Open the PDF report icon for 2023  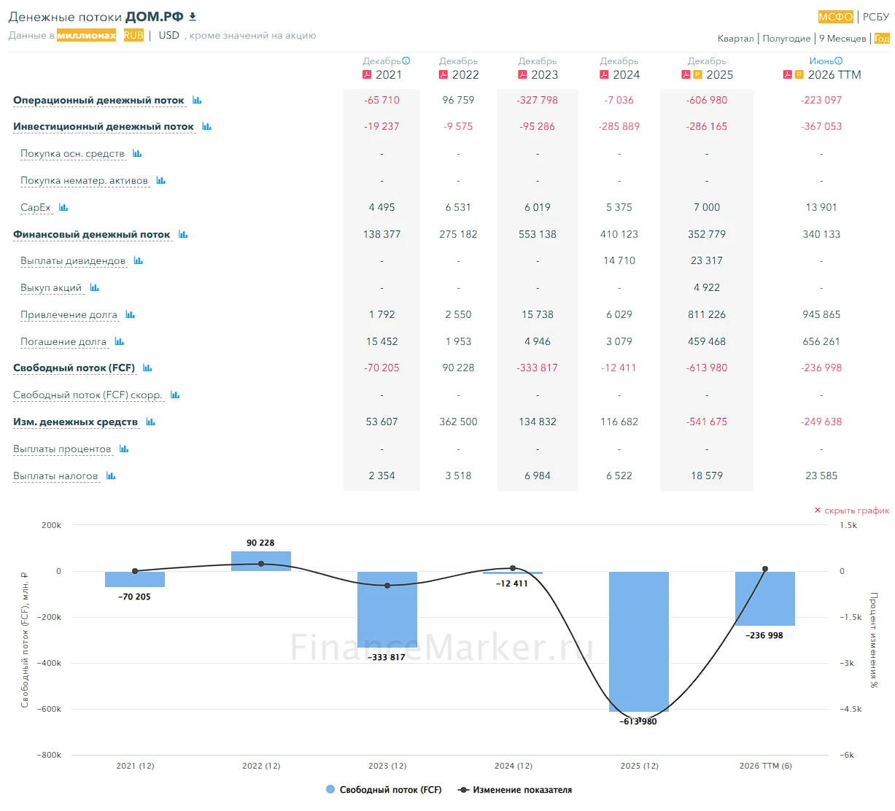pyautogui.click(x=522, y=74)
